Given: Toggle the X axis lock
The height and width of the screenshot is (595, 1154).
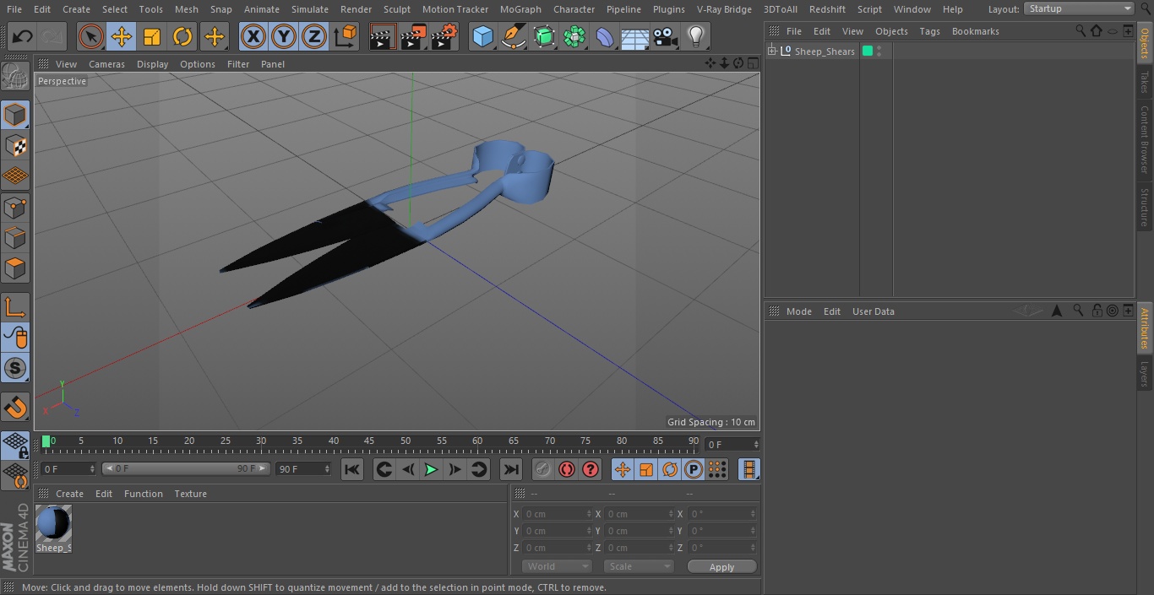Looking at the screenshot, I should [x=253, y=37].
